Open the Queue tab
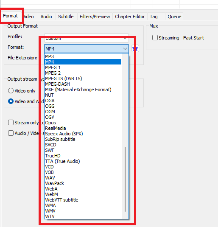The image size is (218, 227). coord(174,17)
